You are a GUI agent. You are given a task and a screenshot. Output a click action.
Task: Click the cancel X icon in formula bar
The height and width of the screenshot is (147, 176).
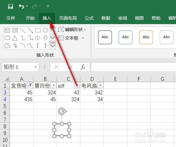56,67
